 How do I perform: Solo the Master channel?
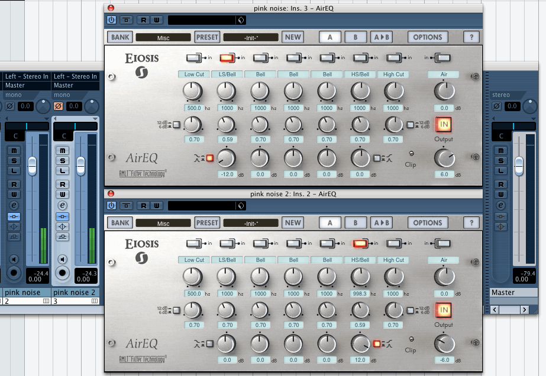[x=500, y=160]
